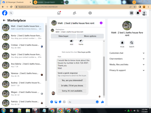Switch to the Messenger | Facebook tab
The width and height of the screenshot is (151, 113).
(17, 2)
